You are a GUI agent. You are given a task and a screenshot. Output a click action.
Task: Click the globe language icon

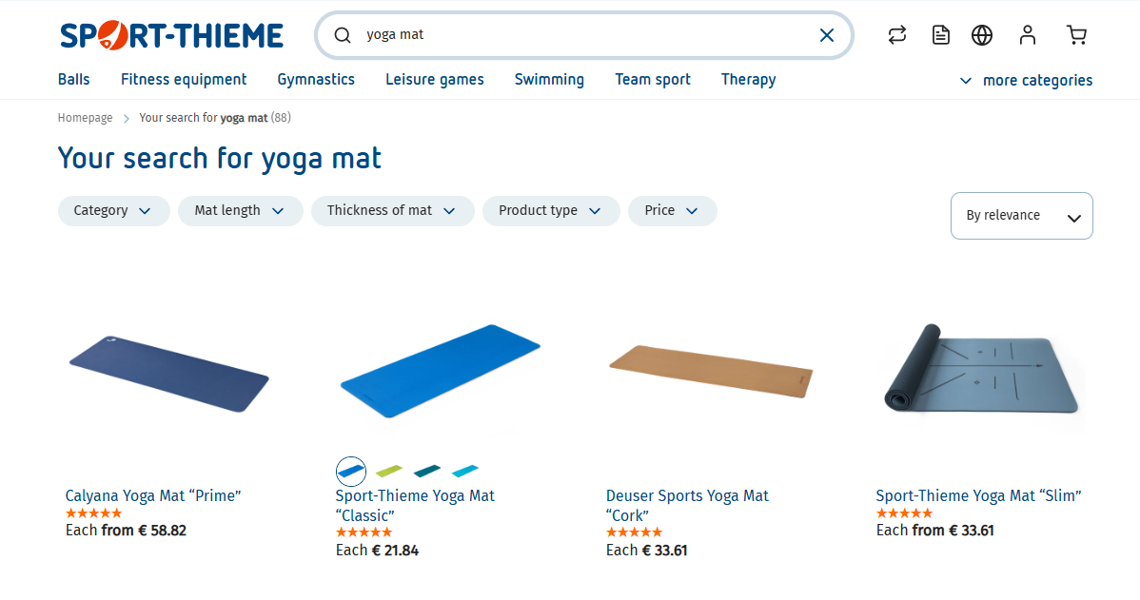(x=982, y=35)
